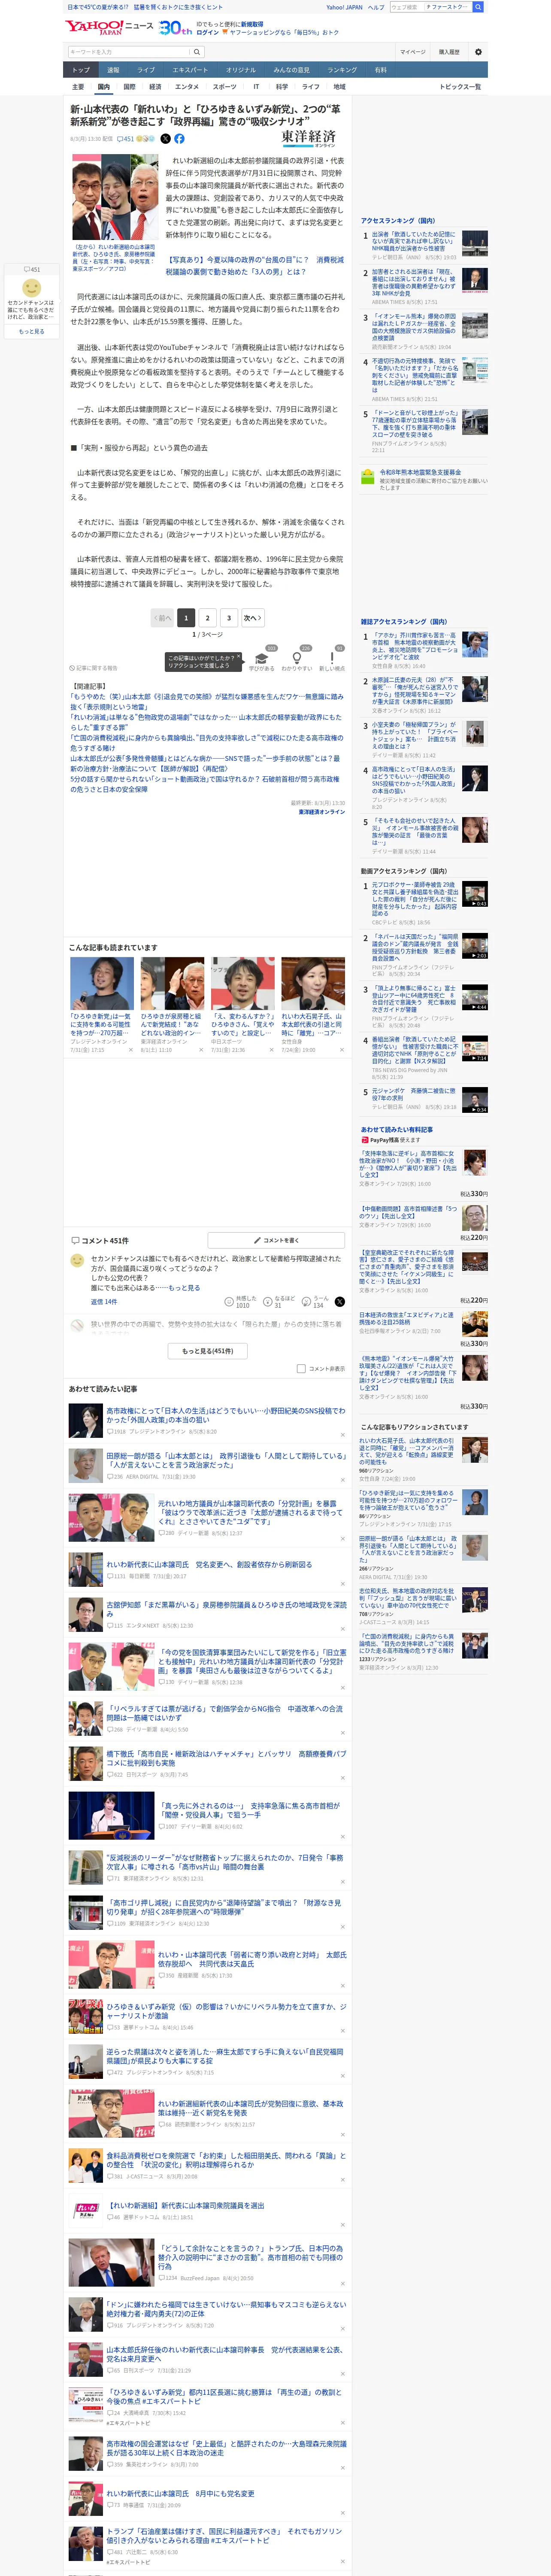Select the エキスパート tab
Viewport: 551px width, 2576px height.
click(x=190, y=70)
